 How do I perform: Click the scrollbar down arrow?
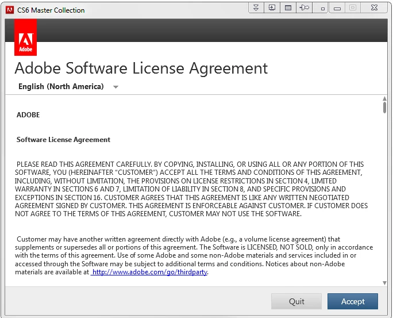tap(384, 283)
